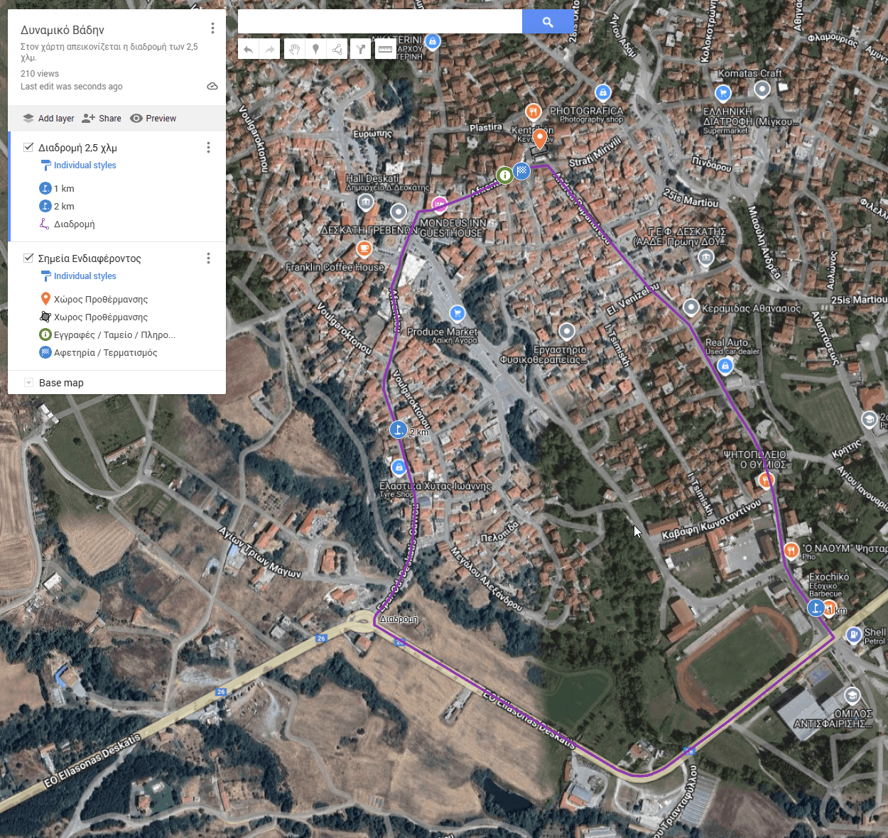This screenshot has width=888, height=838.
Task: Click the Share button
Action: 102,119
